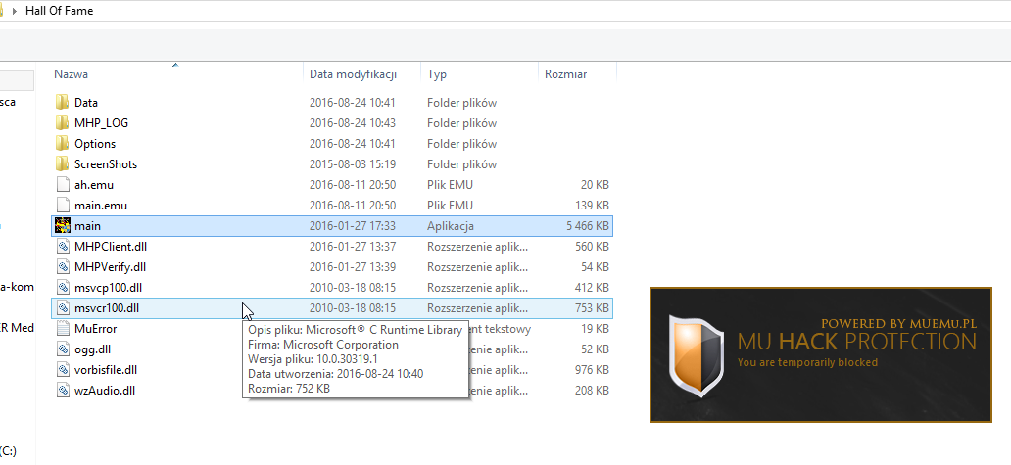Click Hall Of Fame in the address bar
The width and height of the screenshot is (1011, 465).
60,11
